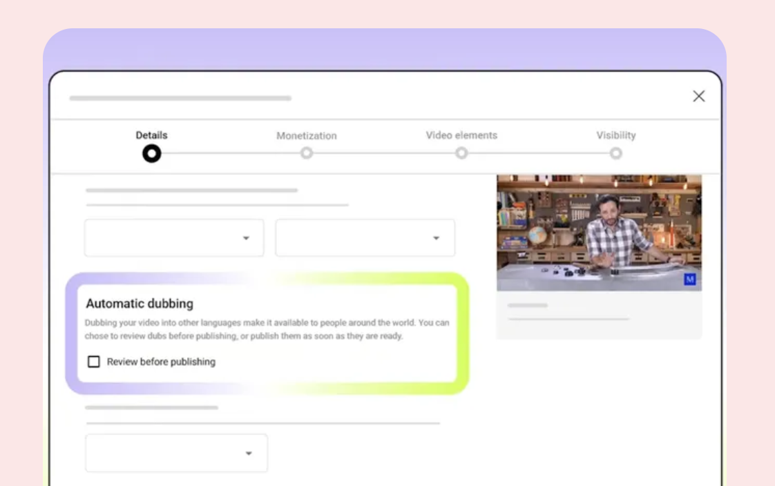
Task: Expand the dropdown below the Automatic dubbing card
Action: click(176, 454)
